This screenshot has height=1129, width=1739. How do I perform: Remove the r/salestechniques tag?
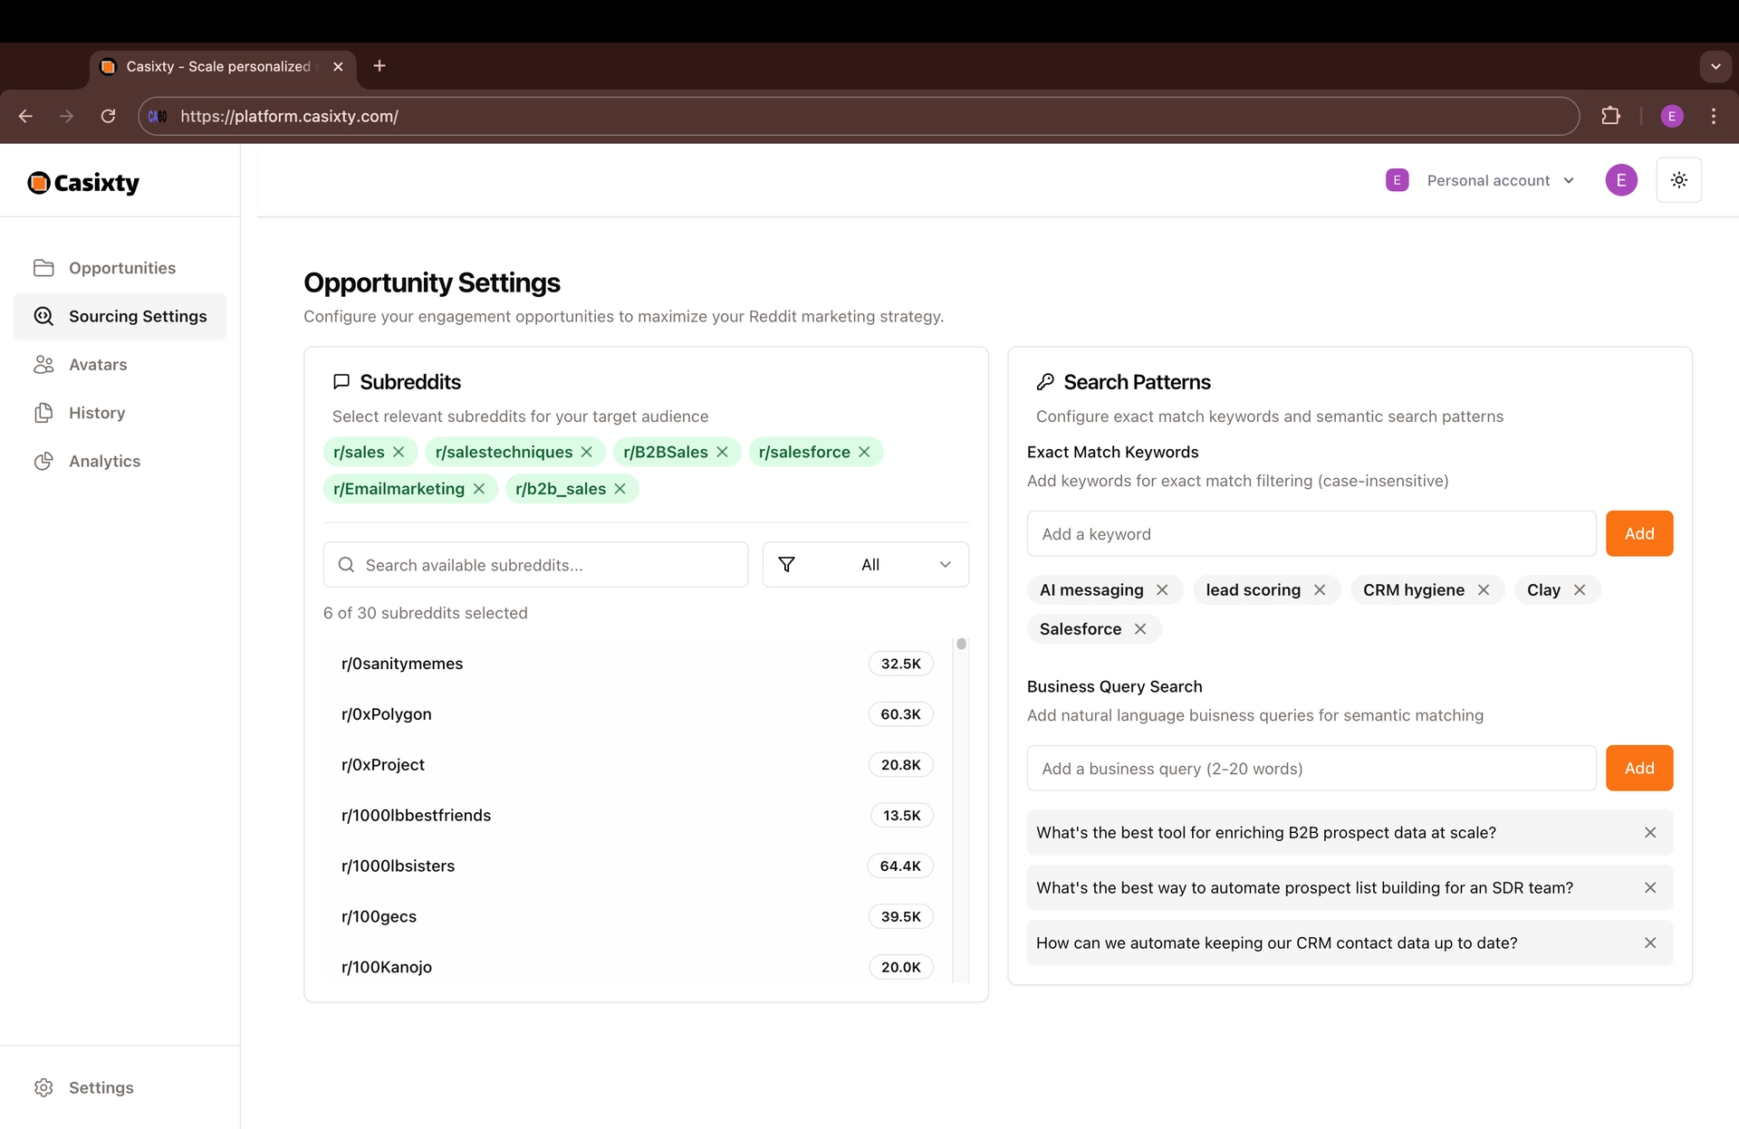587,452
